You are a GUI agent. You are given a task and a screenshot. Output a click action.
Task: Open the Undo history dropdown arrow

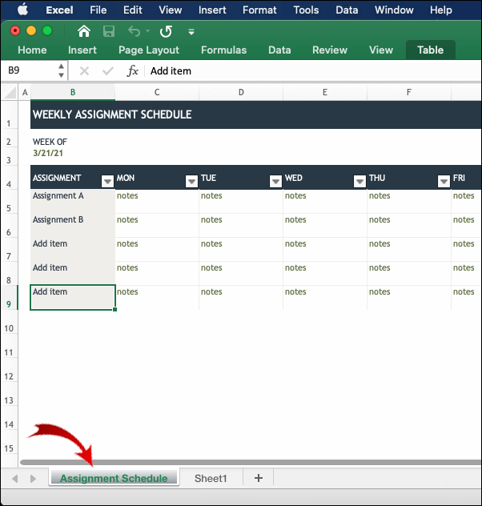pos(148,31)
